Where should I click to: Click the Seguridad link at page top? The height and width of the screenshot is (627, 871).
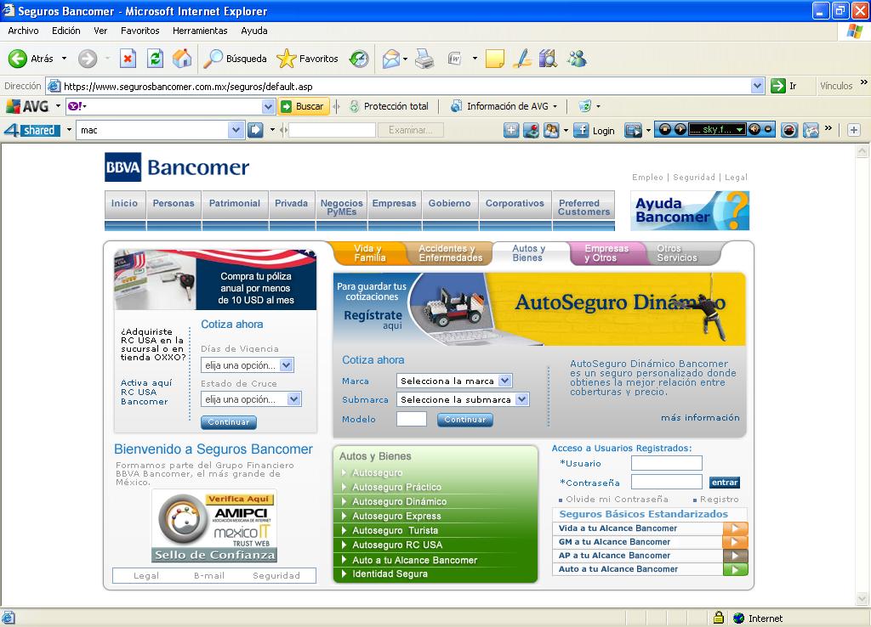pos(694,177)
